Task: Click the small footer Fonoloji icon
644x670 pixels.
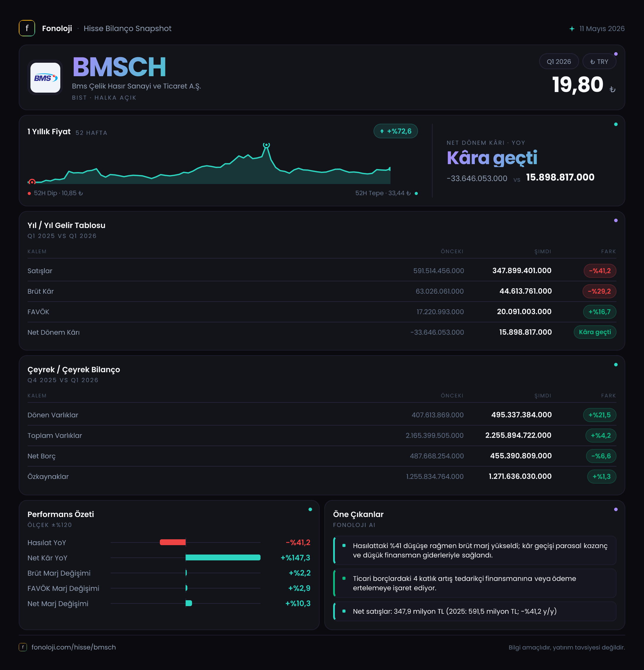Action: (x=23, y=647)
